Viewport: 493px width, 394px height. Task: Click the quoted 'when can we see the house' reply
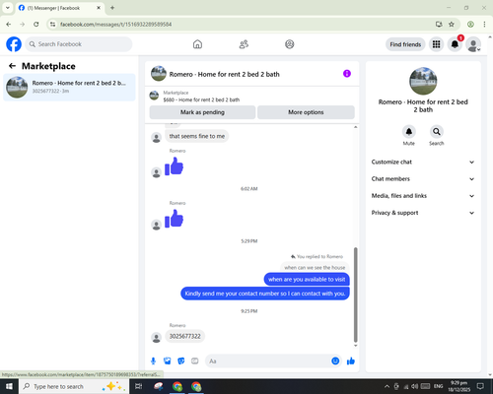pyautogui.click(x=315, y=268)
